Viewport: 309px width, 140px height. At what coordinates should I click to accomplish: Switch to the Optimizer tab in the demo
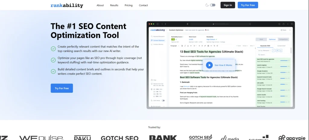[272, 39]
